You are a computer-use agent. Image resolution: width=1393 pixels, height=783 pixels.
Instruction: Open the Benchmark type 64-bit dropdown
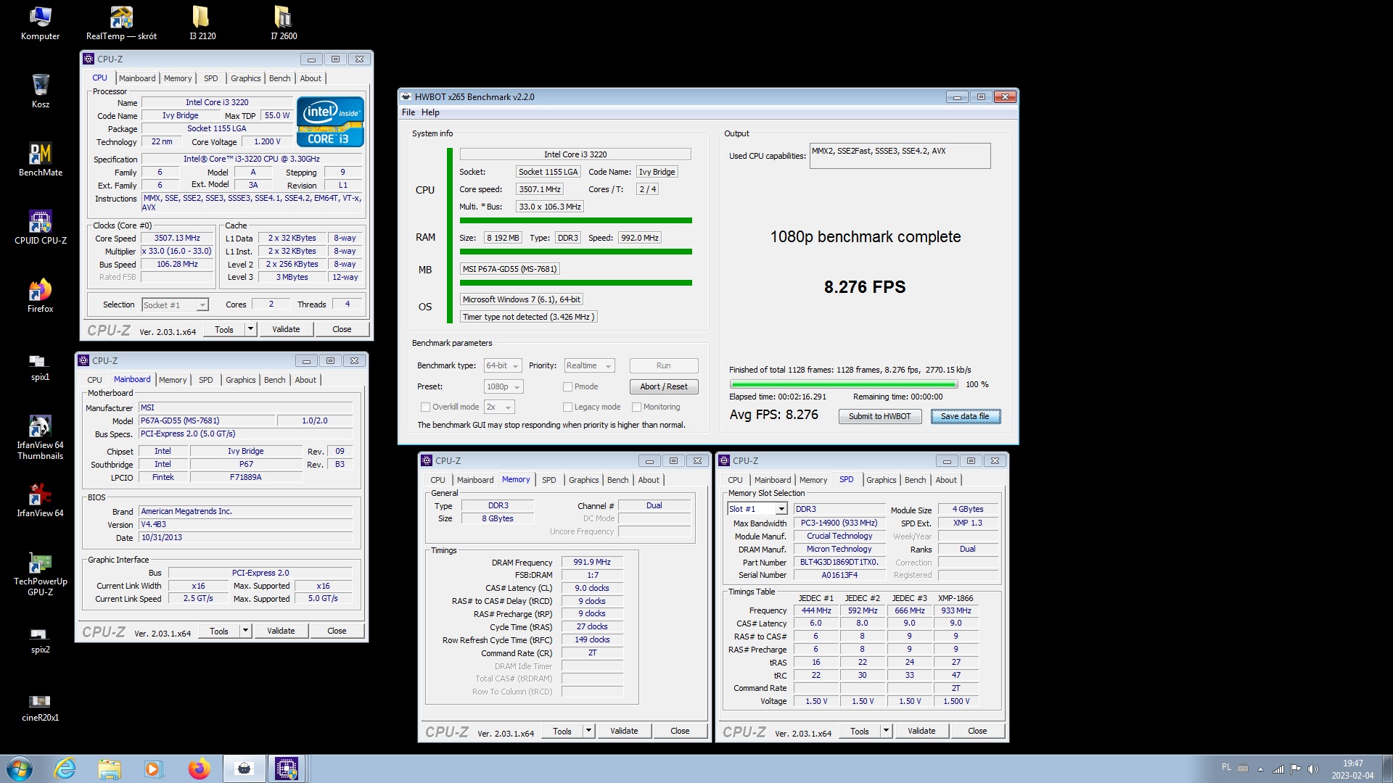pyautogui.click(x=502, y=365)
